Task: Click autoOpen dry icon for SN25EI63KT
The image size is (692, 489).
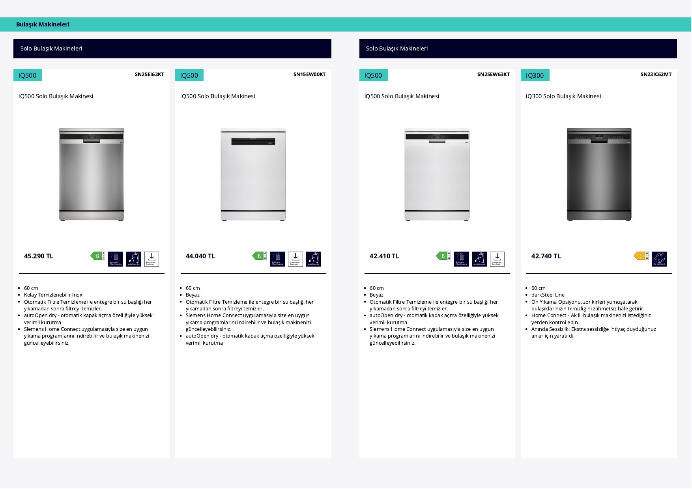Action: point(134,259)
